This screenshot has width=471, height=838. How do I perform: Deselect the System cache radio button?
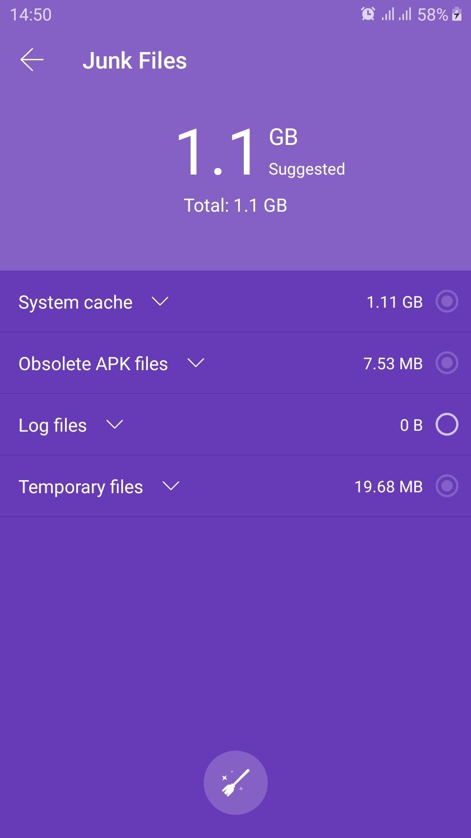[447, 301]
